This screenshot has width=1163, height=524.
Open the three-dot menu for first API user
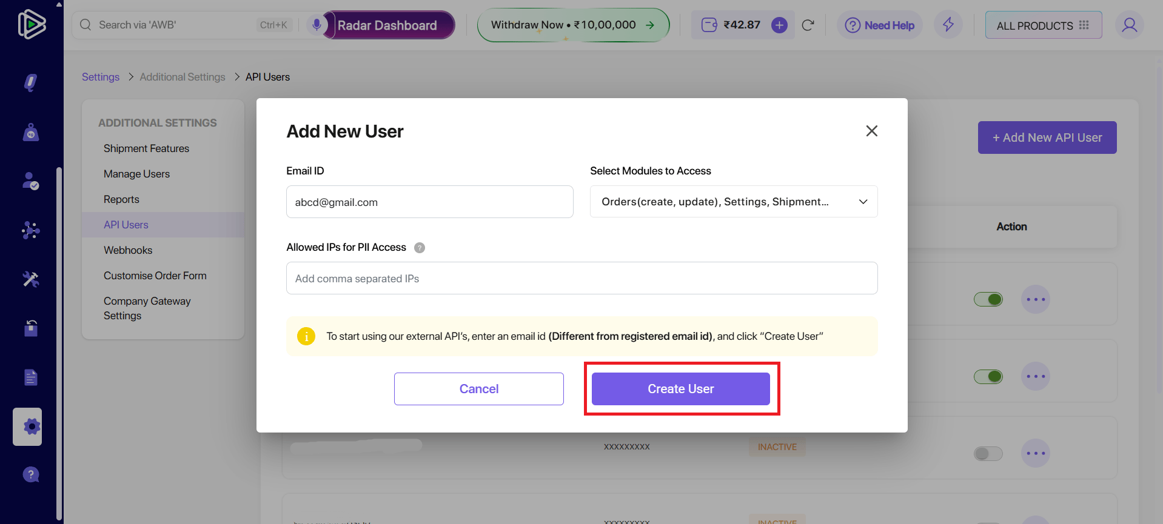click(x=1036, y=299)
